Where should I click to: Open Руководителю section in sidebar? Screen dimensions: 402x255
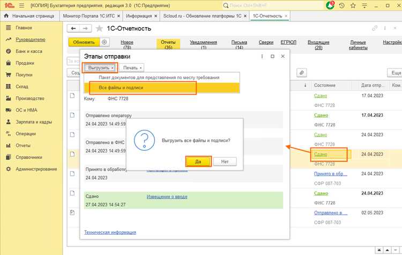30,40
